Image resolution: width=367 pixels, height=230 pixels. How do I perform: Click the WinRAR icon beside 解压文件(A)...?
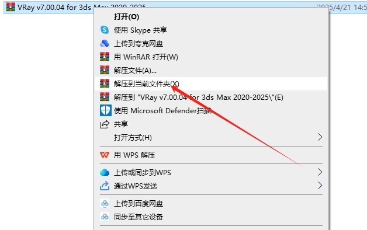click(105, 70)
